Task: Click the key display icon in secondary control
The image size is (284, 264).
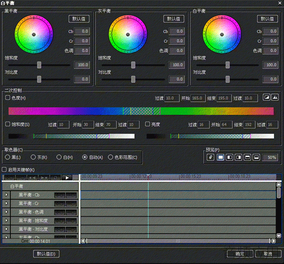Action: [266, 97]
